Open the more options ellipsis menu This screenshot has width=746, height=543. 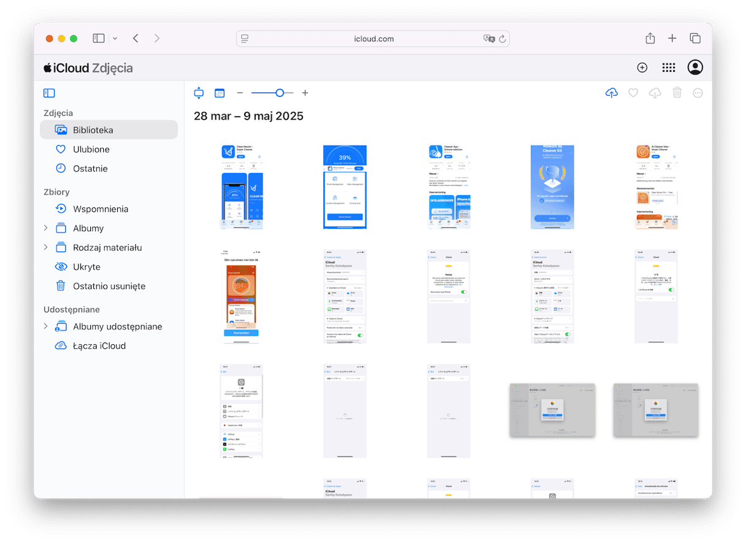tap(698, 93)
